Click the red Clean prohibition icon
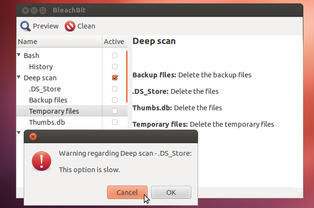Viewport: 314px width, 208px height. [x=70, y=26]
